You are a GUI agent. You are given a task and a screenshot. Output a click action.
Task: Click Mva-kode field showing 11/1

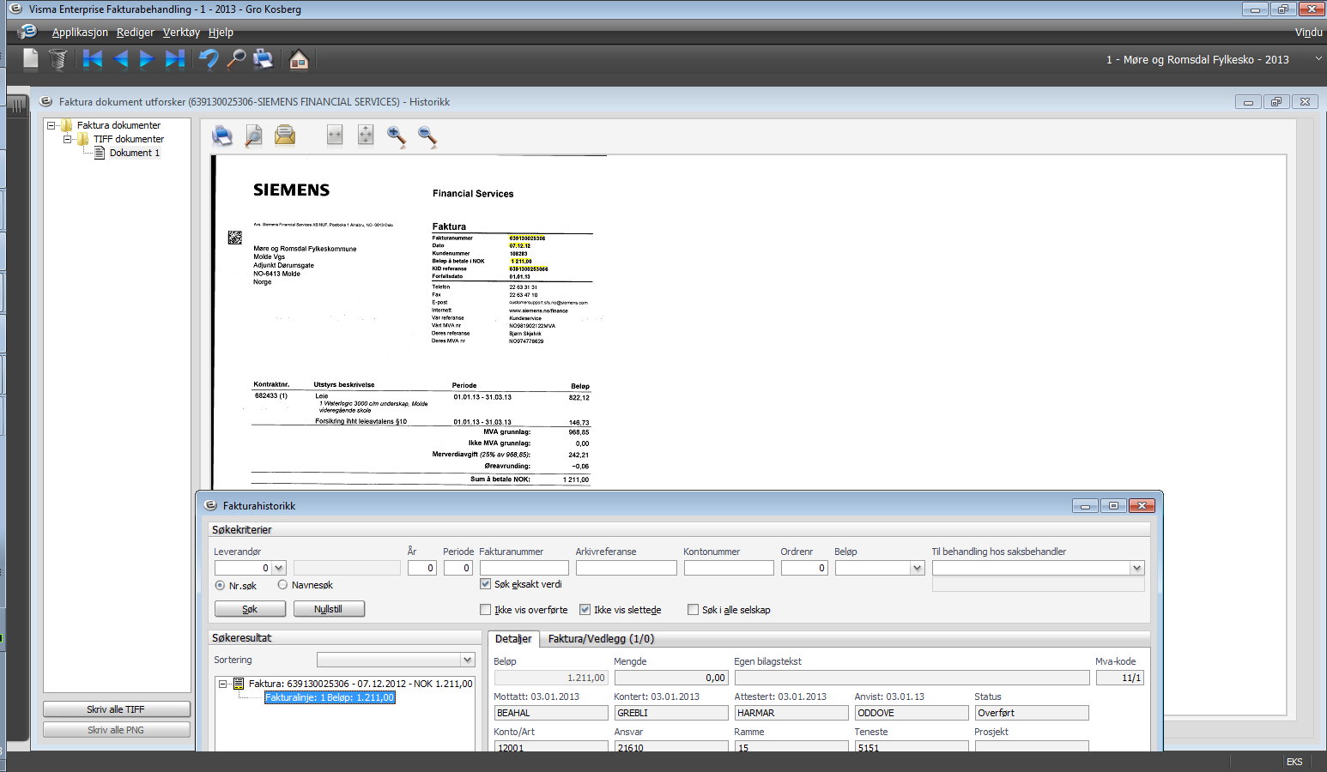point(1119,678)
